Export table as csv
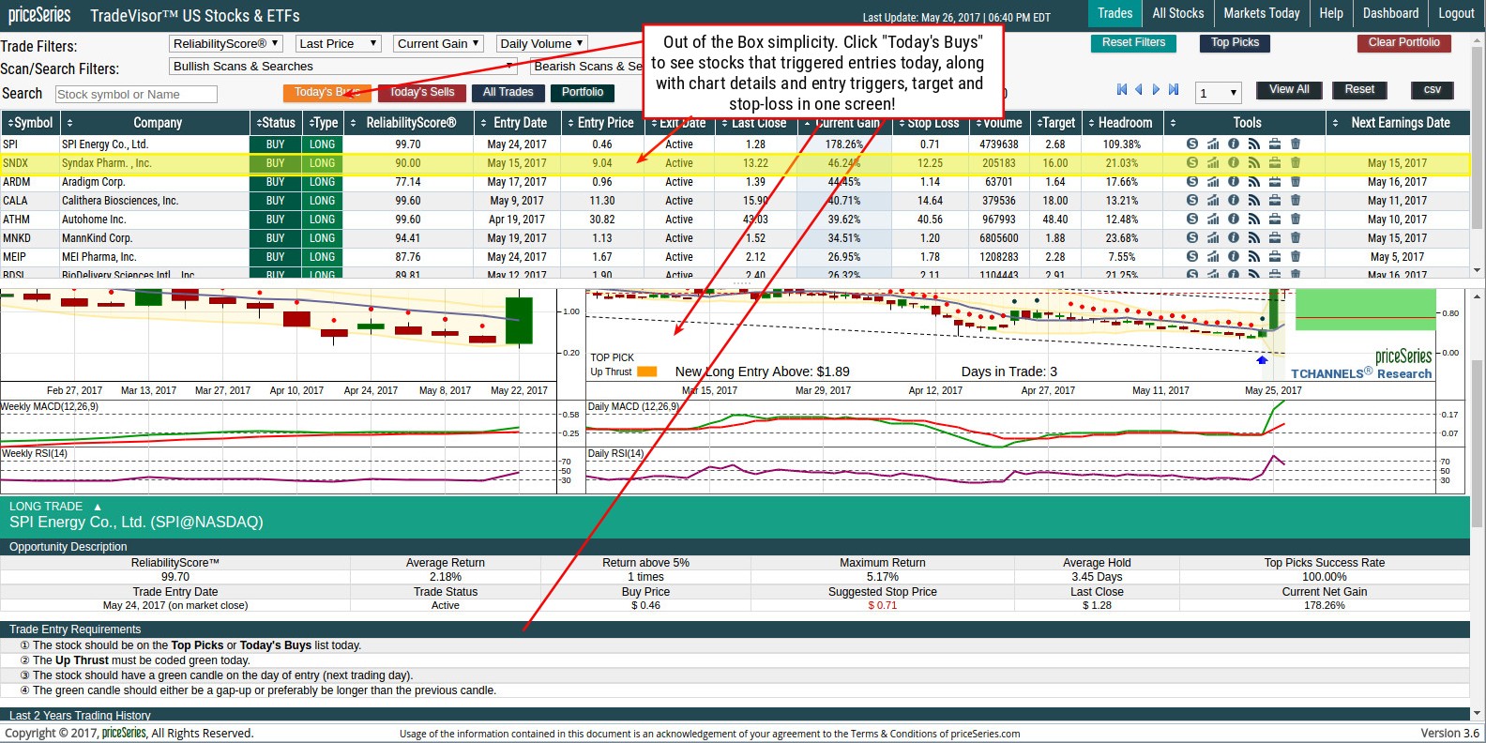The width and height of the screenshot is (1486, 743). (x=1432, y=89)
